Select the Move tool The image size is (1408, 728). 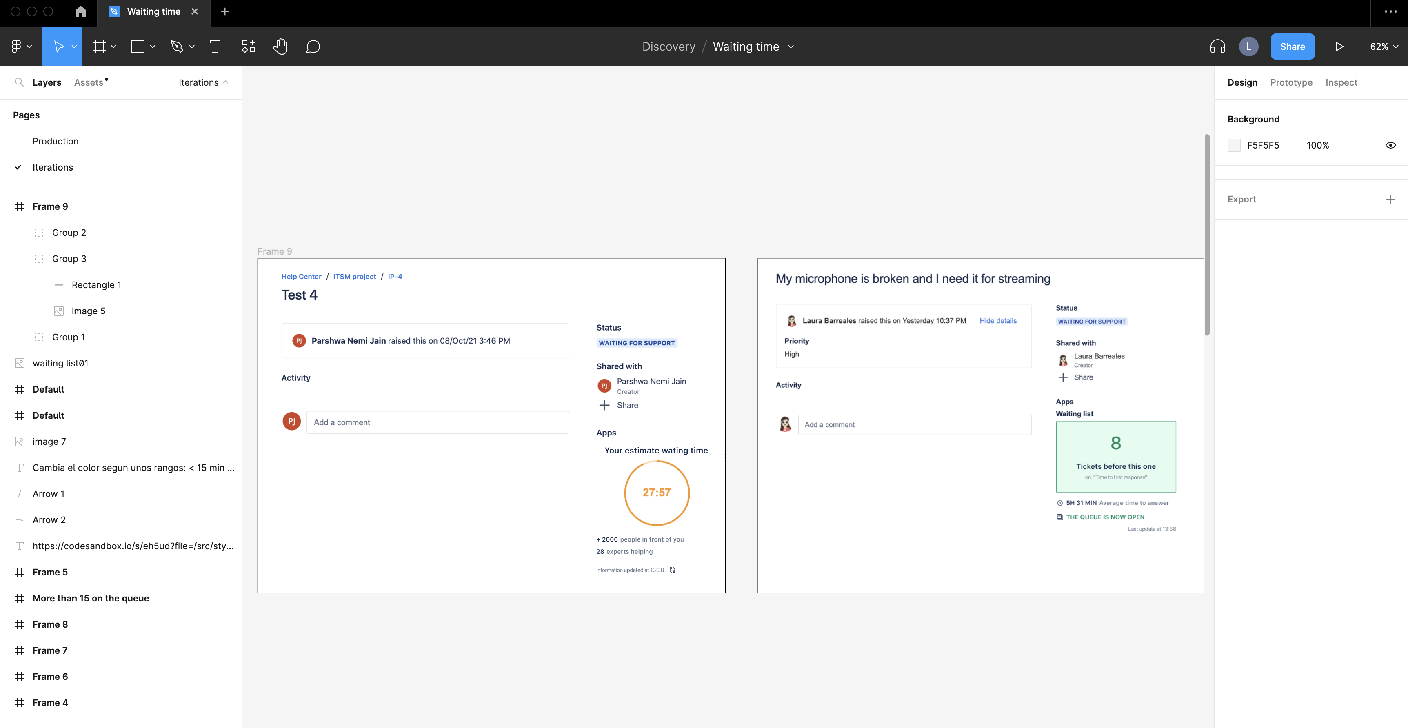(x=59, y=47)
